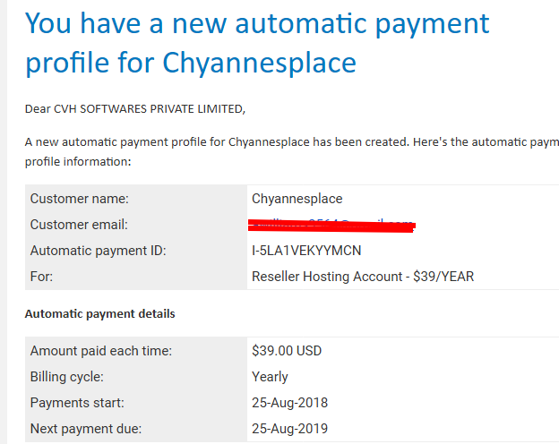Click the Customer name label
Viewport: 559px width, 444px height.
tap(80, 199)
